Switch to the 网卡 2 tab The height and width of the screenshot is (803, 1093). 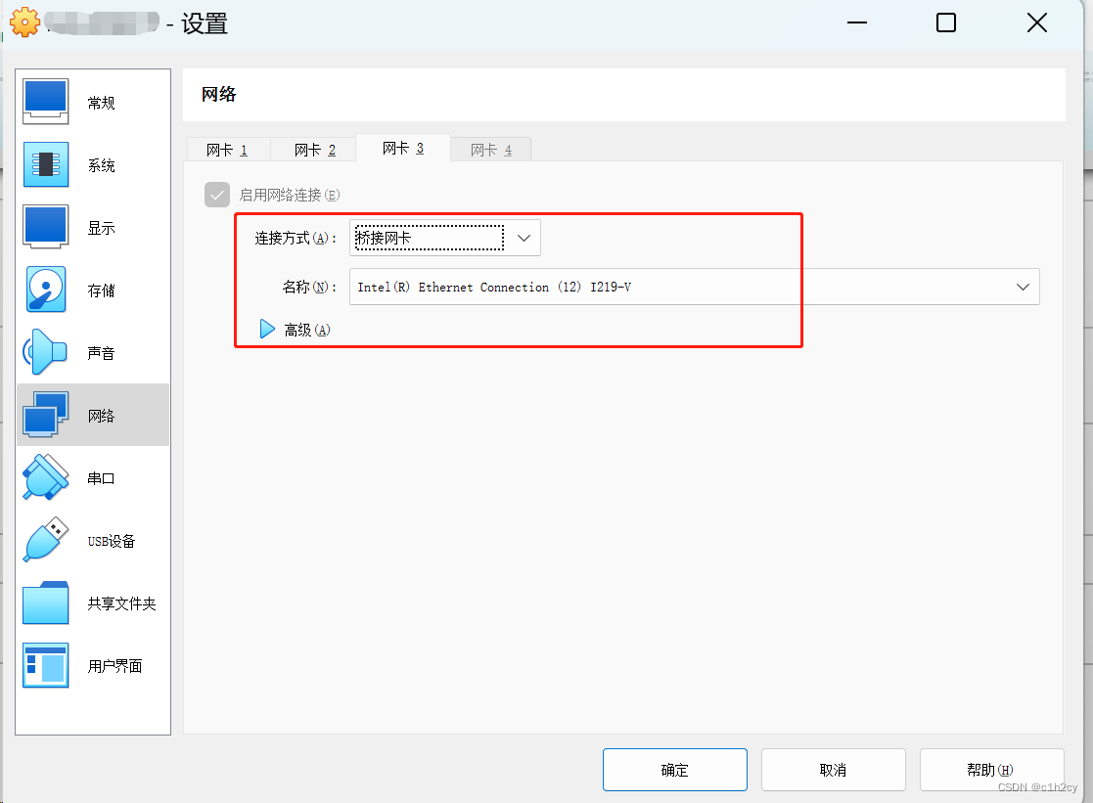314,150
